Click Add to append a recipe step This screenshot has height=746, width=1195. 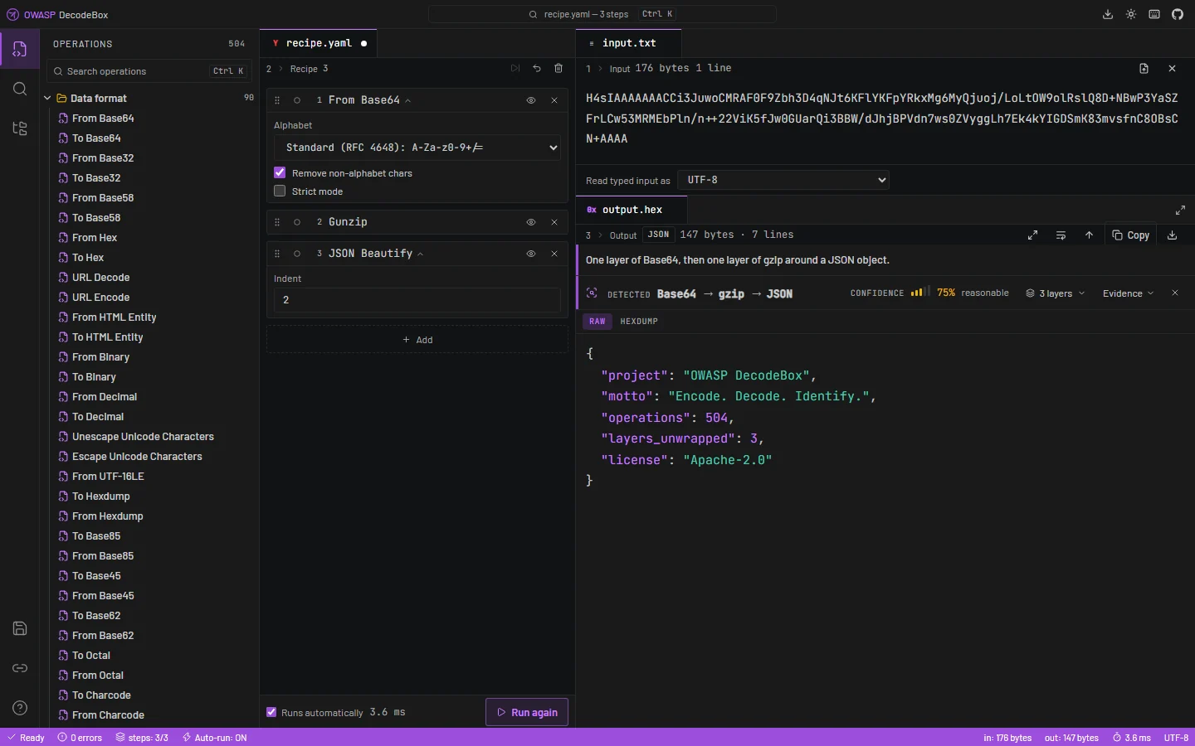click(x=417, y=340)
